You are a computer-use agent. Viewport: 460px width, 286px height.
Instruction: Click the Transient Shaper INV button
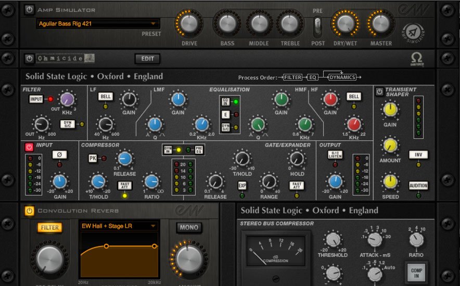coord(418,155)
